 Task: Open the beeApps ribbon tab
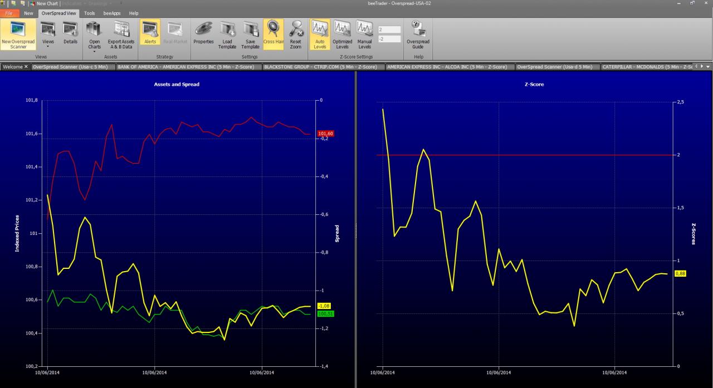coord(111,13)
